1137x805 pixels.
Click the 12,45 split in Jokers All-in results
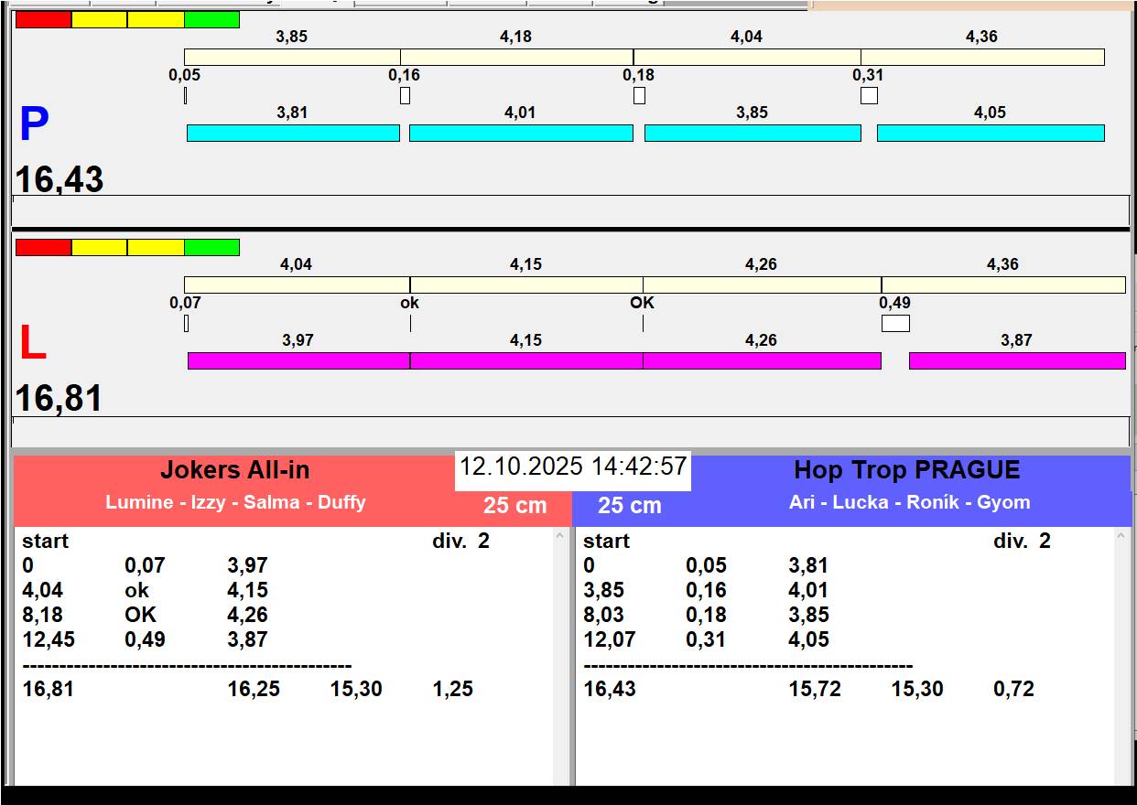(x=49, y=639)
